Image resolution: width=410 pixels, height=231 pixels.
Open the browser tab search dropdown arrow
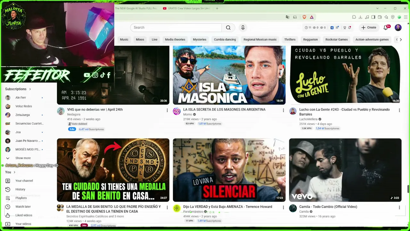coord(377,8)
